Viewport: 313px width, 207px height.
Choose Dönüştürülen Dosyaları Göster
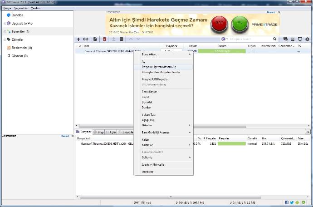tap(163, 72)
